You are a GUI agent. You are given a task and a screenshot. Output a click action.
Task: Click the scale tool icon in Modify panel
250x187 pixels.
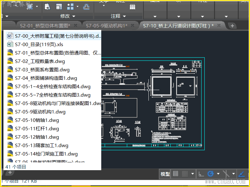point(59,7)
